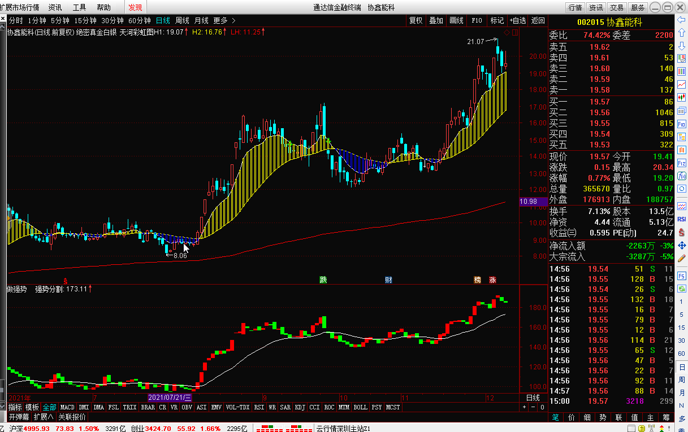Viewport: 688px width, 432px height.
Task: Click the blue up arrow sidebar icon
Action: click(682, 32)
